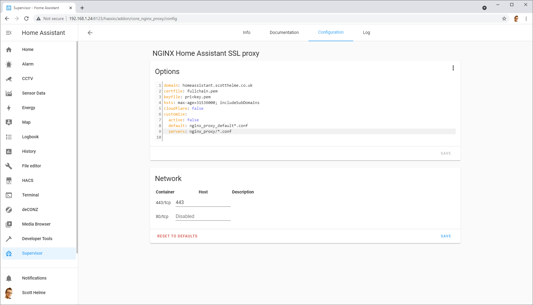Open the Notifications bell
Viewport: 533px width, 305px height.
pyautogui.click(x=9, y=278)
